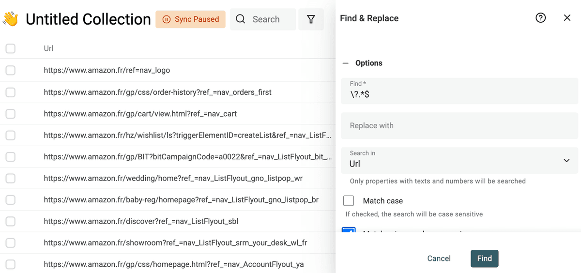The width and height of the screenshot is (581, 273).
Task: Click the search magnifier icon
Action: 241,19
